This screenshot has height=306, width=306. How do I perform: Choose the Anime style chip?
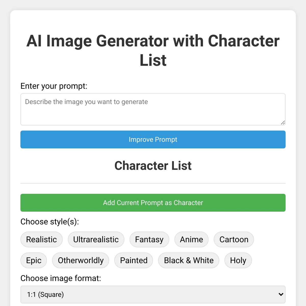click(x=192, y=239)
